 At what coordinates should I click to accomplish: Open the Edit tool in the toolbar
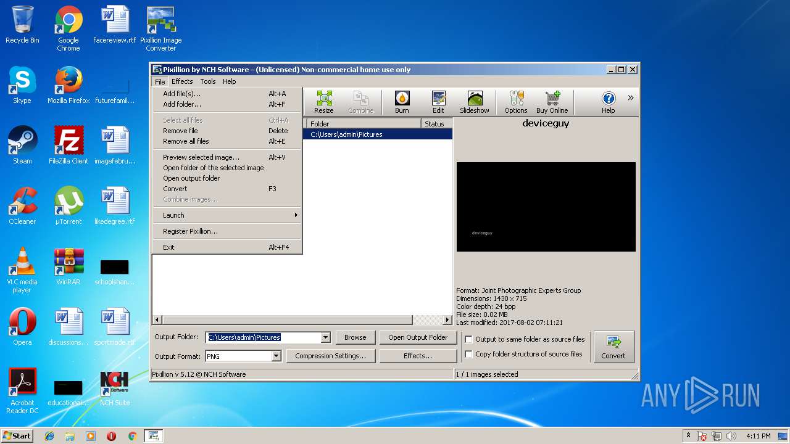click(438, 102)
